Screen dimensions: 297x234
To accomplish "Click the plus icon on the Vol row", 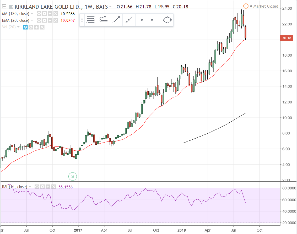I will click(x=36, y=27).
